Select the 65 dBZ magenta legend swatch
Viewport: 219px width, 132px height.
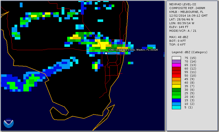(x=176, y=65)
